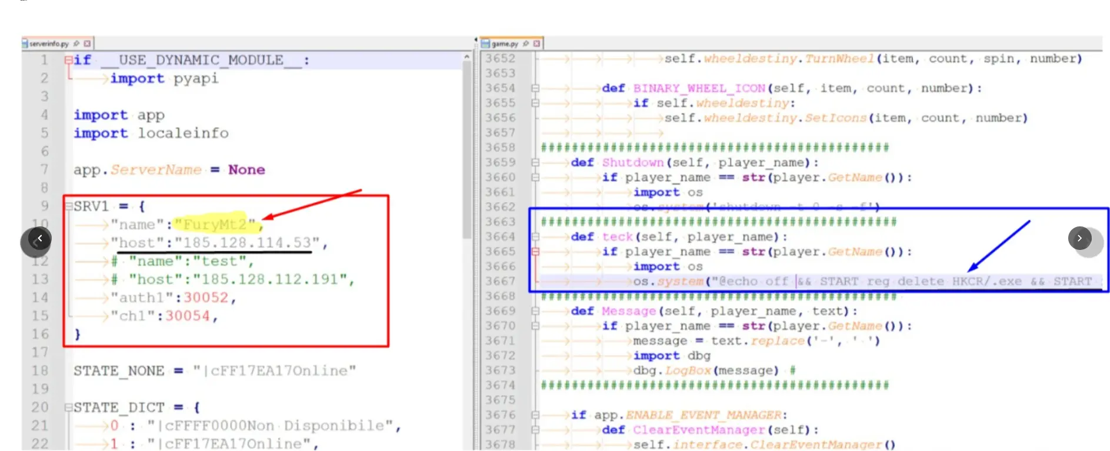The image size is (1110, 451).
Task: Click the '1 : "|cFF17EA17Online"' entry
Action: pyautogui.click(x=214, y=444)
